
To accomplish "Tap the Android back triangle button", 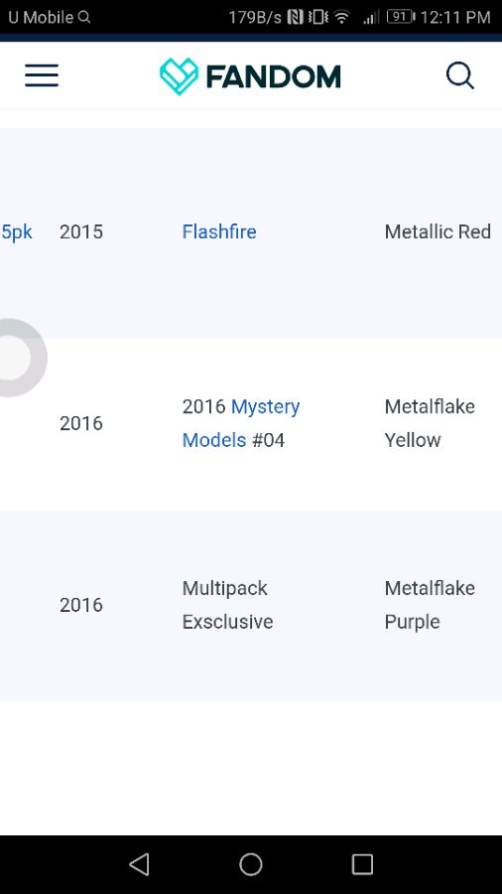I will click(x=140, y=864).
